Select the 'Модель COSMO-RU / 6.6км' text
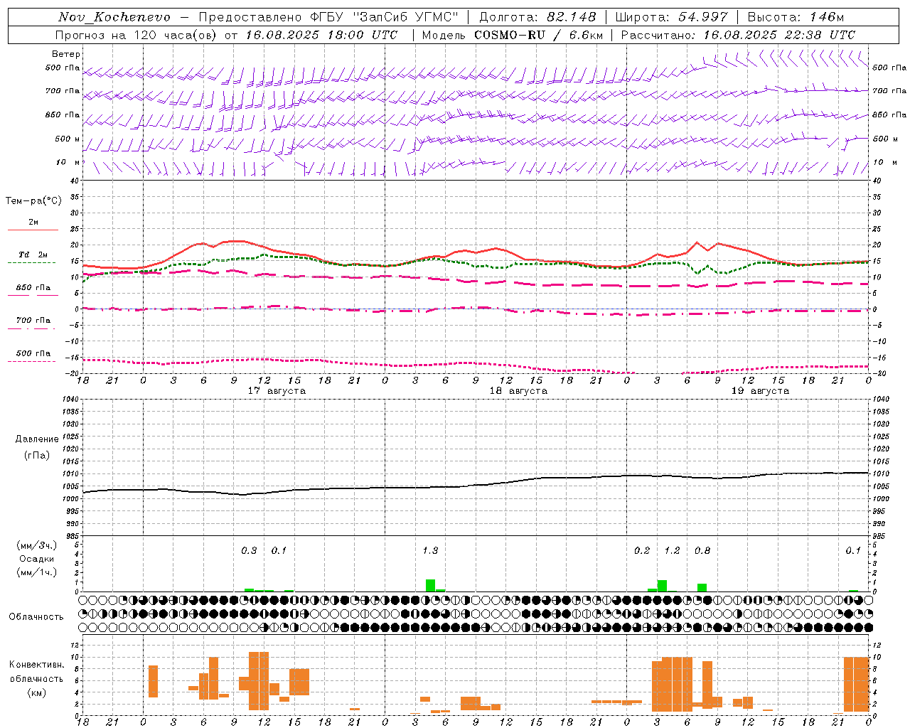Viewport: 910px width, 728px height. [x=512, y=35]
